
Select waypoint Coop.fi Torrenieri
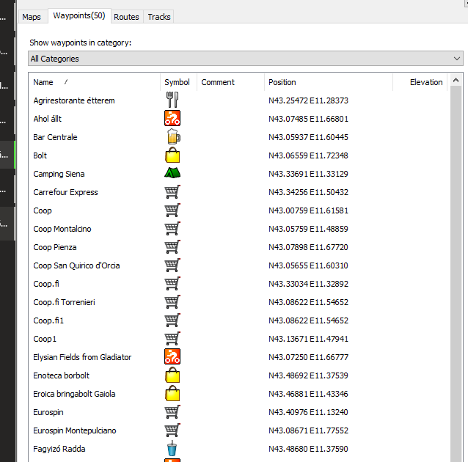[x=64, y=302]
